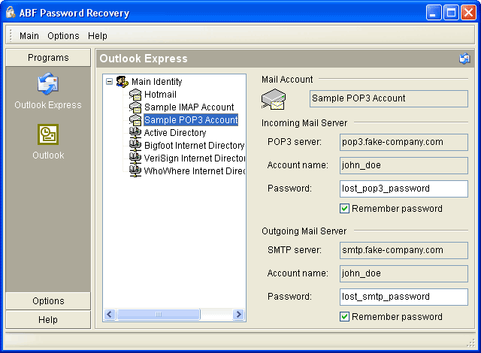Click the Options button in left sidebar

tap(48, 301)
